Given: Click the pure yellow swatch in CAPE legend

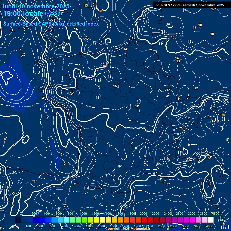Looking at the screenshot, I should coord(96,220).
